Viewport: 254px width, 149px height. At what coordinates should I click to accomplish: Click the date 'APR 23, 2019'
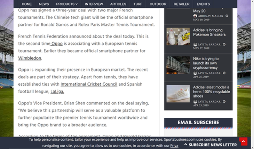(201, 105)
